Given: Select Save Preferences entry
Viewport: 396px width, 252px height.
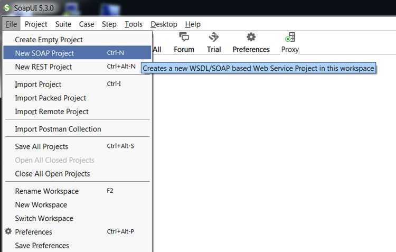Looking at the screenshot, I should point(77,246).
